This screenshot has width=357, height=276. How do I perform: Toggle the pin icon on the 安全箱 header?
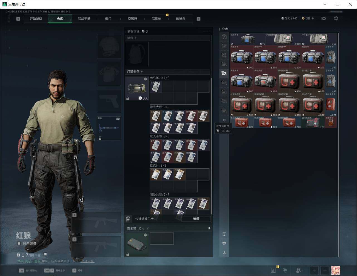(x=209, y=228)
